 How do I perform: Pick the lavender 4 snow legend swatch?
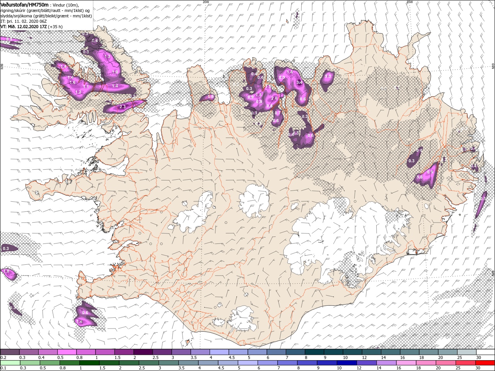coord(219,352)
